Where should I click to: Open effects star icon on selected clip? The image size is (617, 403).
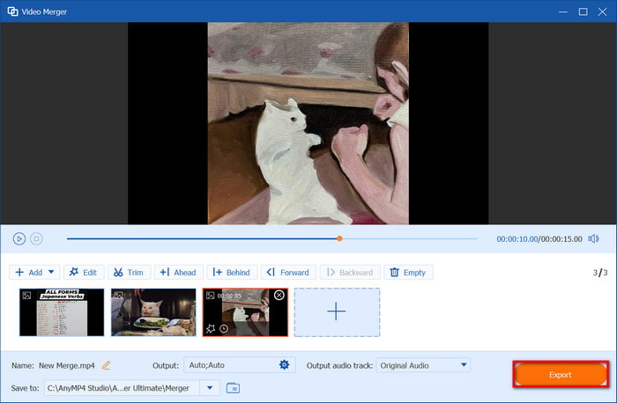coord(211,328)
